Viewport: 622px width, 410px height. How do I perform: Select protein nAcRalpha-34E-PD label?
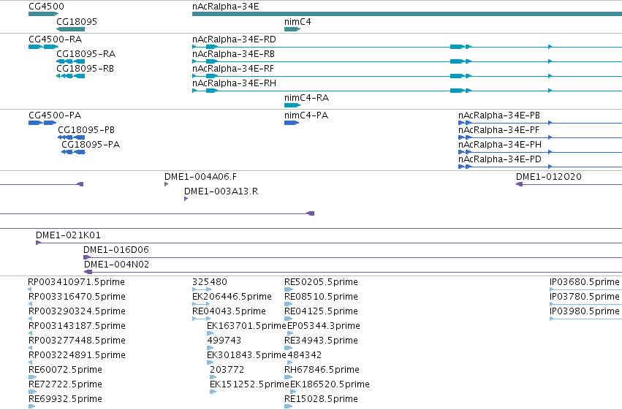point(500,159)
